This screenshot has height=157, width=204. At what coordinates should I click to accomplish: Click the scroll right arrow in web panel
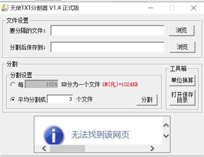tap(152, 148)
